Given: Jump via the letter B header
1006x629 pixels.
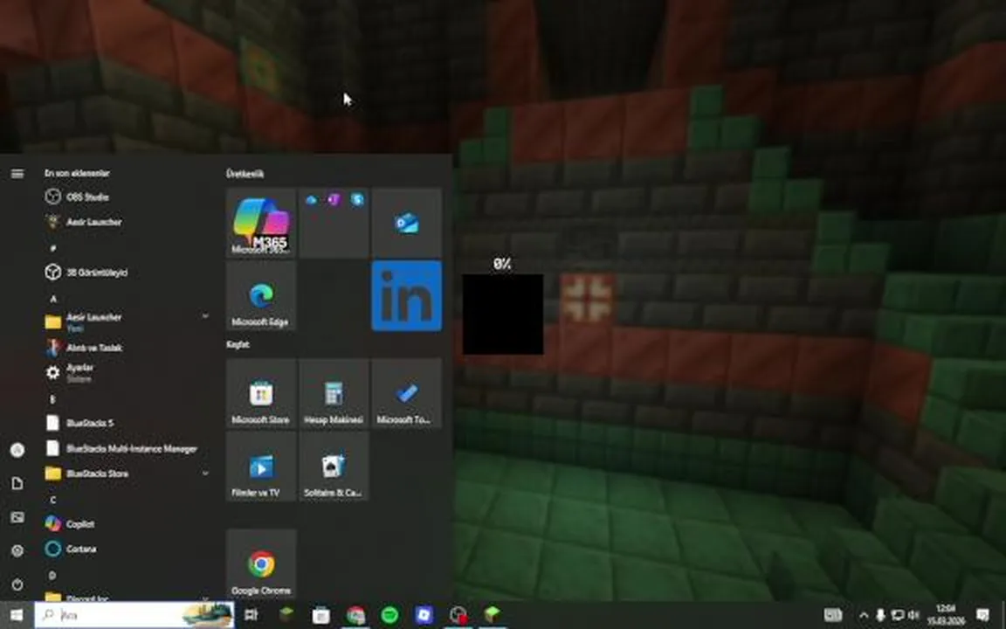Looking at the screenshot, I should coord(52,399).
